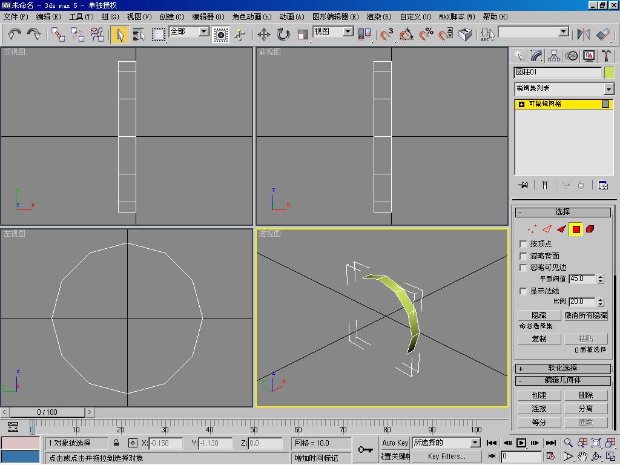Switch to Vertex sub-object level
Viewport: 620px width, 465px height.
pyautogui.click(x=532, y=229)
